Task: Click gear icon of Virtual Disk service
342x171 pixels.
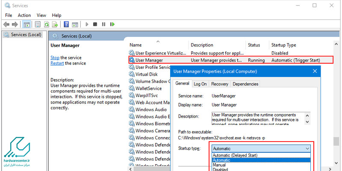Action: [132, 74]
